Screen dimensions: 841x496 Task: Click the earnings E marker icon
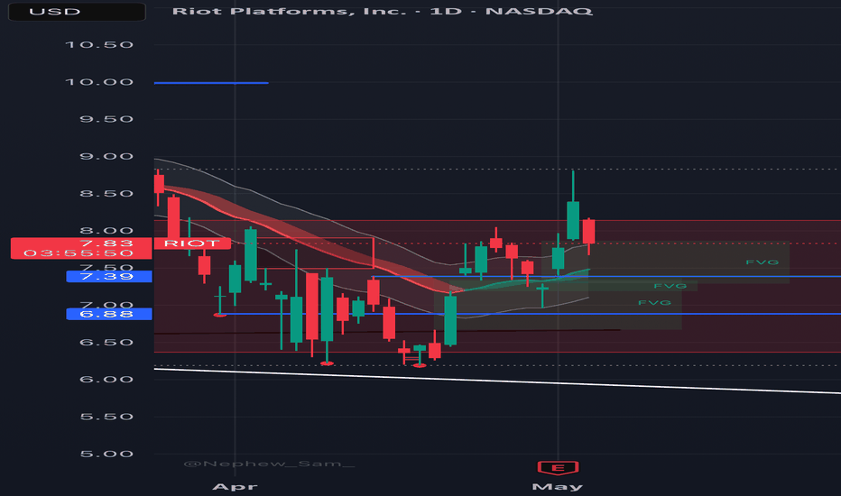pyautogui.click(x=558, y=468)
